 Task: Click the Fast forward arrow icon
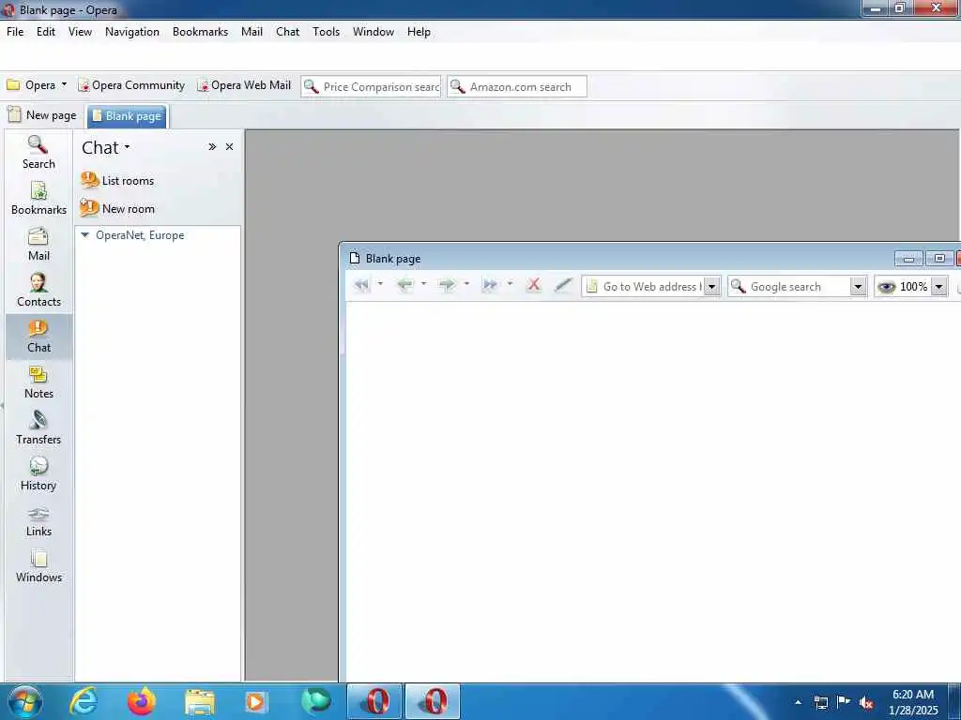(490, 285)
